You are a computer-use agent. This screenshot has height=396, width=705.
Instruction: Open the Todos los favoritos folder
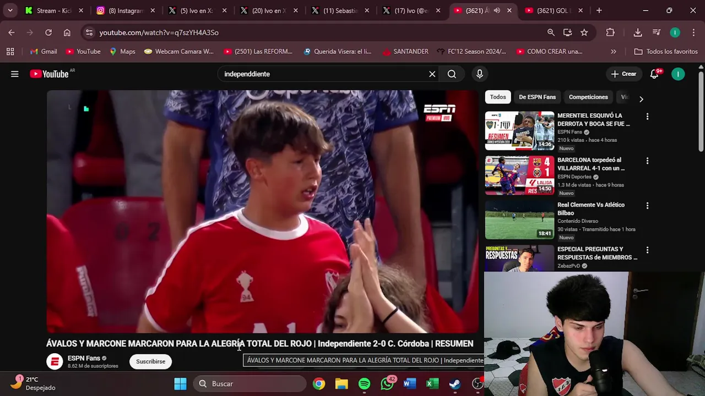pyautogui.click(x=666, y=51)
